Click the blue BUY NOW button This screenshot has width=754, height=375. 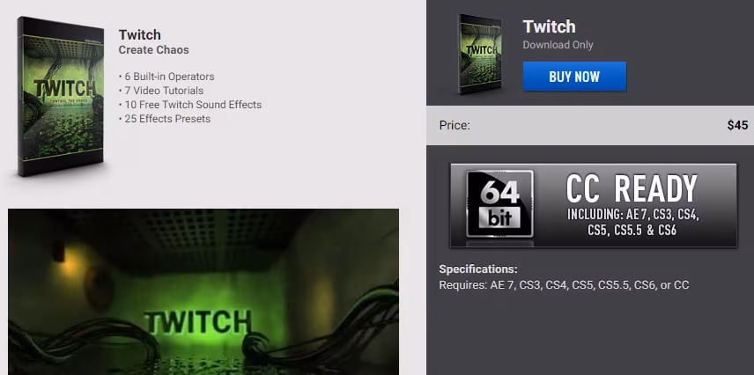(x=574, y=77)
